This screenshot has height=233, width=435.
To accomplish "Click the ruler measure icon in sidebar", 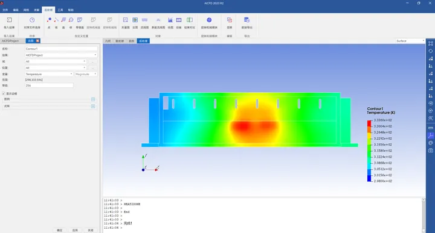I will [x=431, y=128].
